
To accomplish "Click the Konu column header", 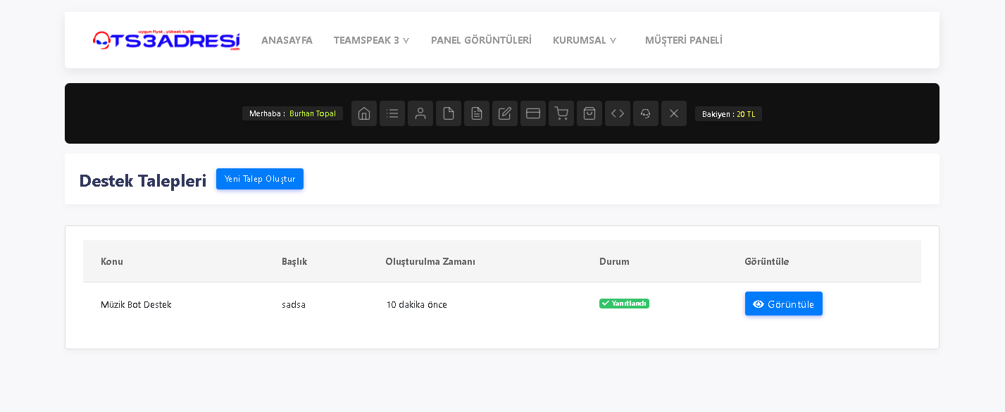I will tap(112, 261).
